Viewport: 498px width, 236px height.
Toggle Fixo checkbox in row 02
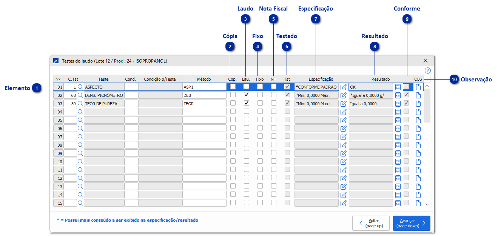tap(260, 95)
